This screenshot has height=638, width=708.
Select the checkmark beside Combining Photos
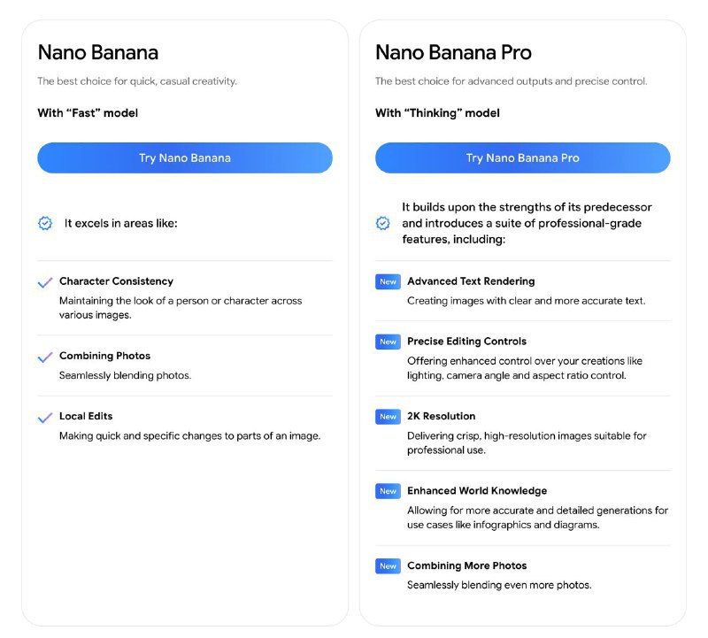(46, 356)
